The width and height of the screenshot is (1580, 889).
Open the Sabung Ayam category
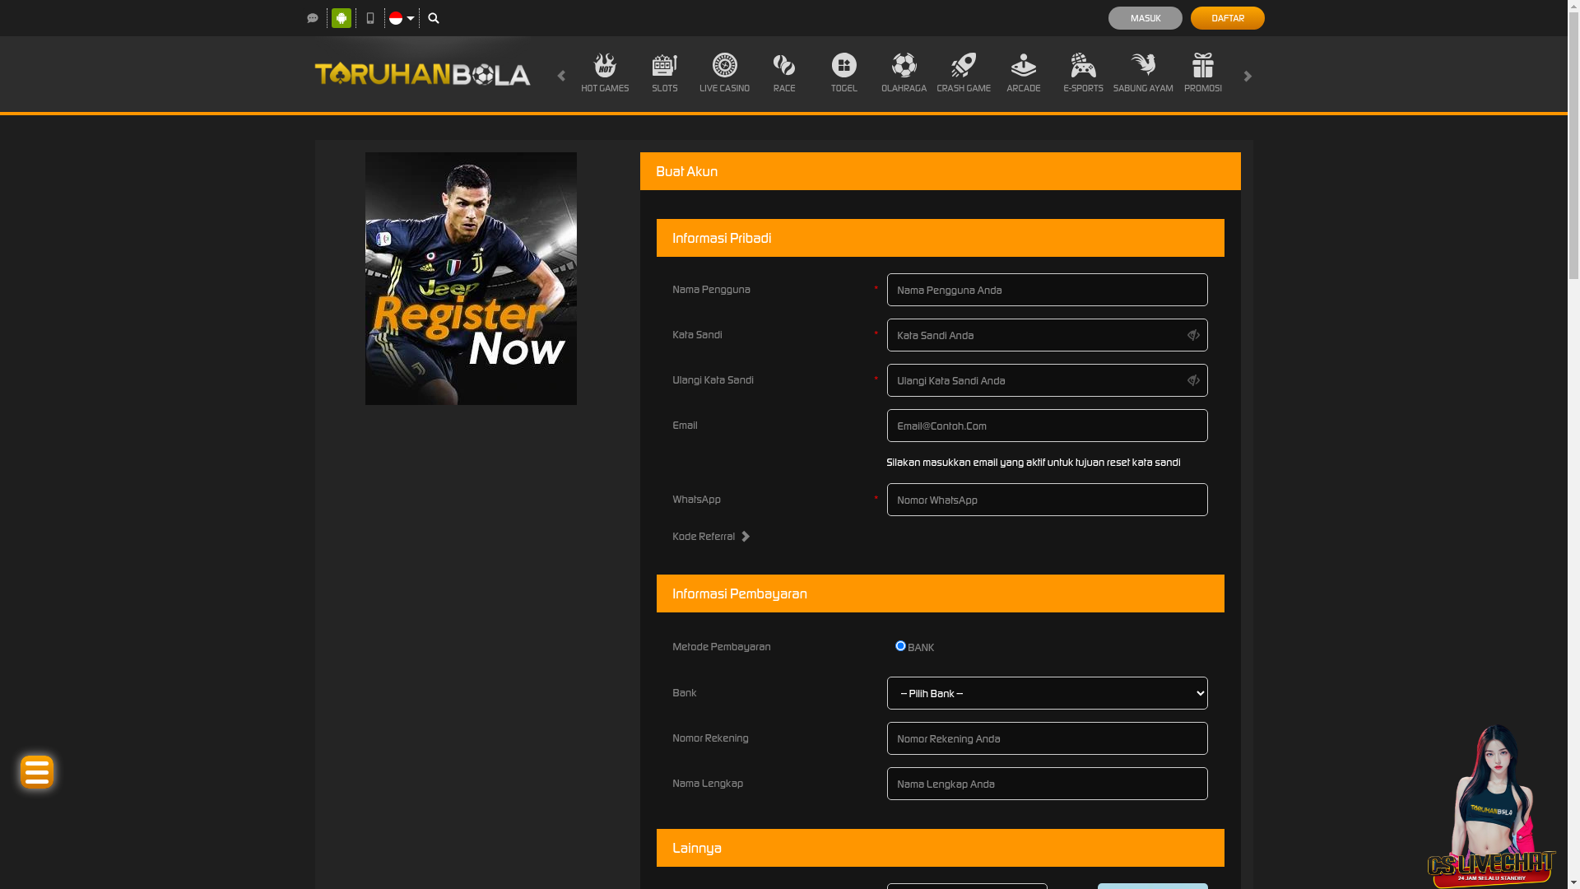(1143, 73)
